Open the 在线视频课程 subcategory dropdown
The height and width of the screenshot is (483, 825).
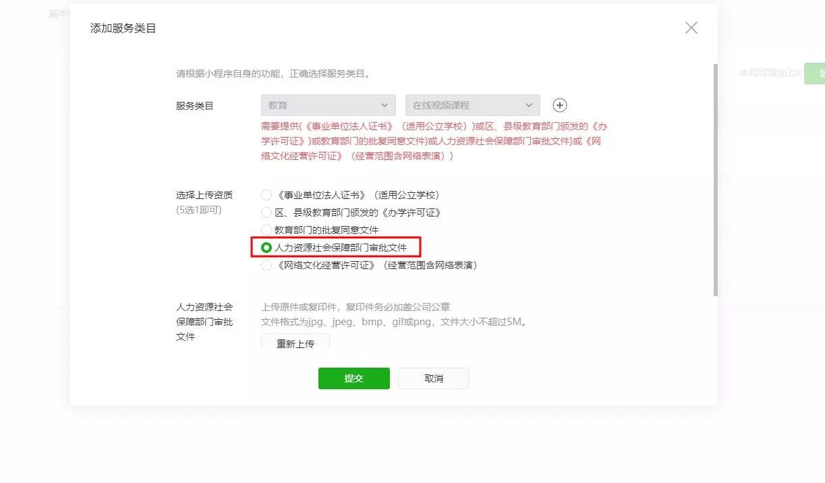[472, 105]
